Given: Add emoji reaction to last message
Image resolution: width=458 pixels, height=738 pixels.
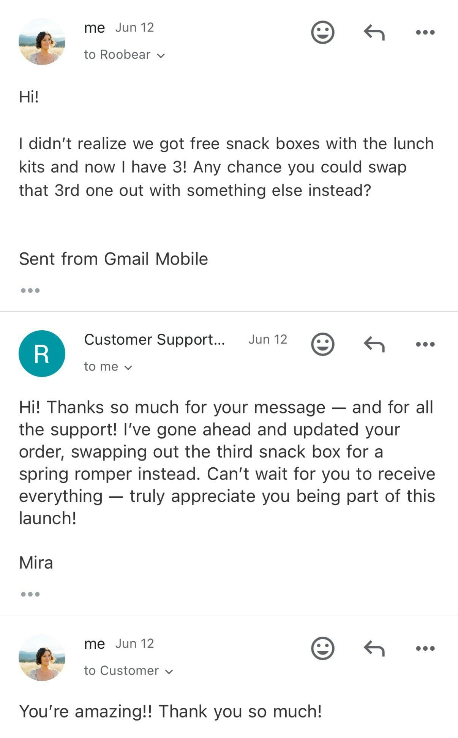Looking at the screenshot, I should [x=322, y=648].
